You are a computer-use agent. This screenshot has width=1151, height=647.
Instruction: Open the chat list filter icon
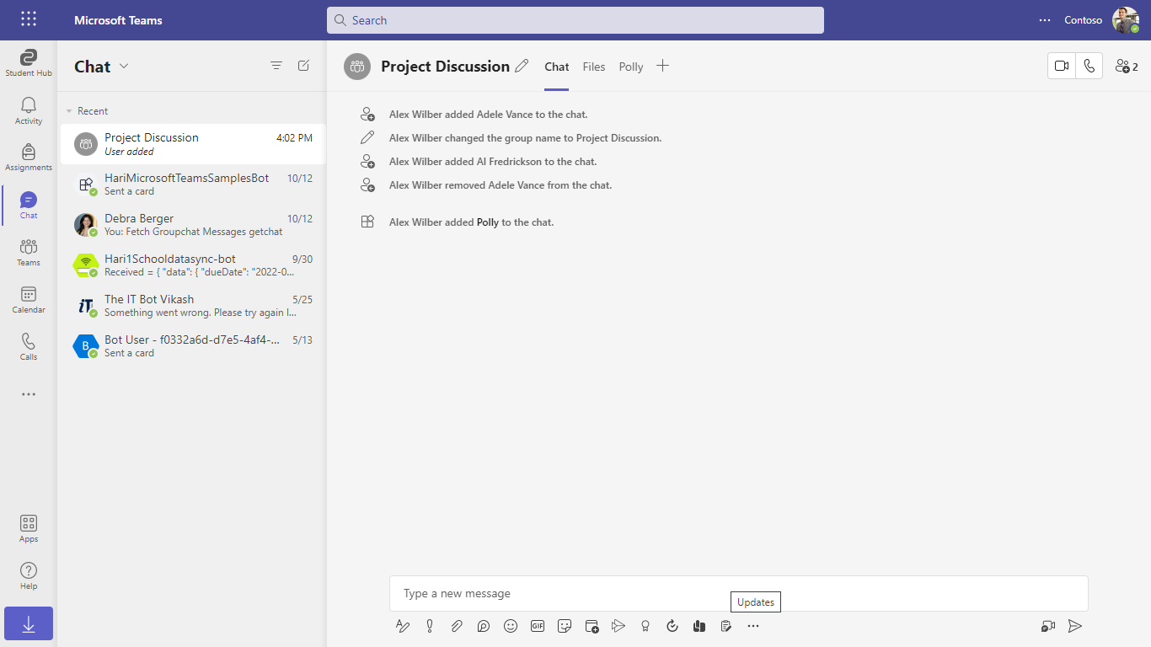point(276,66)
